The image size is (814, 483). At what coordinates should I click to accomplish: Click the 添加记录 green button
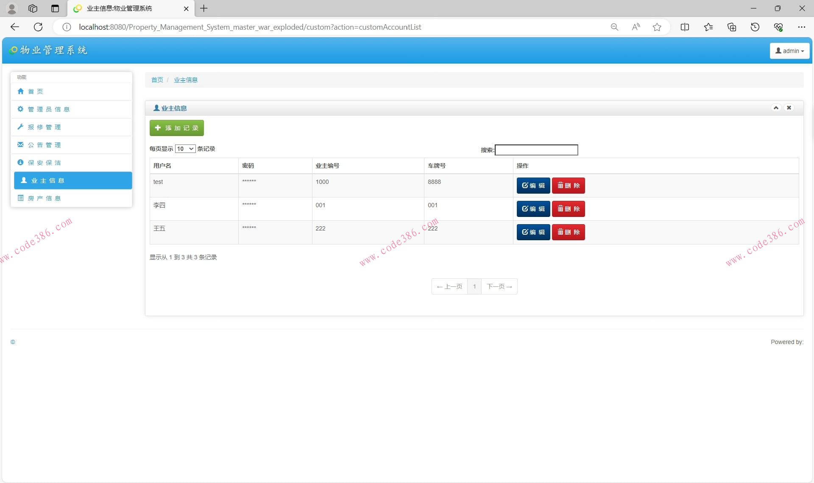point(177,128)
